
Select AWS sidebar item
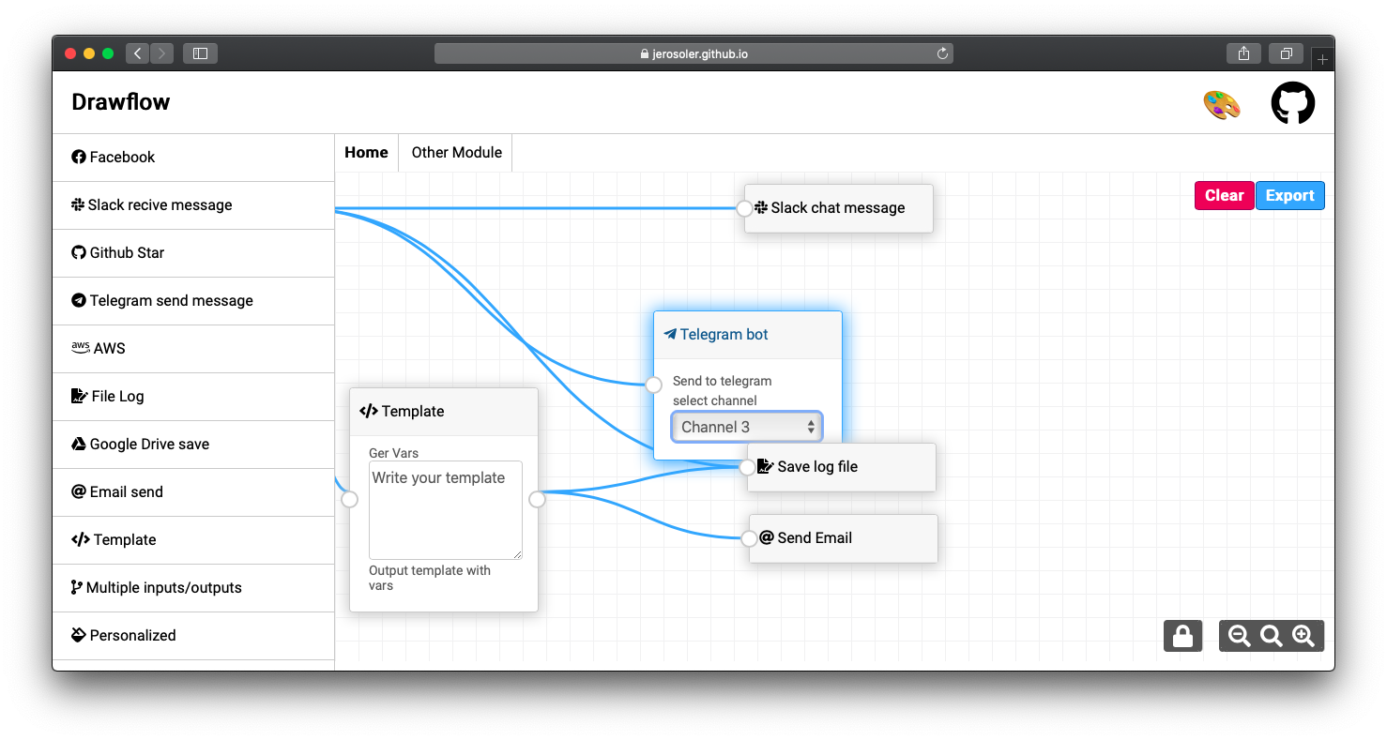pyautogui.click(x=193, y=349)
